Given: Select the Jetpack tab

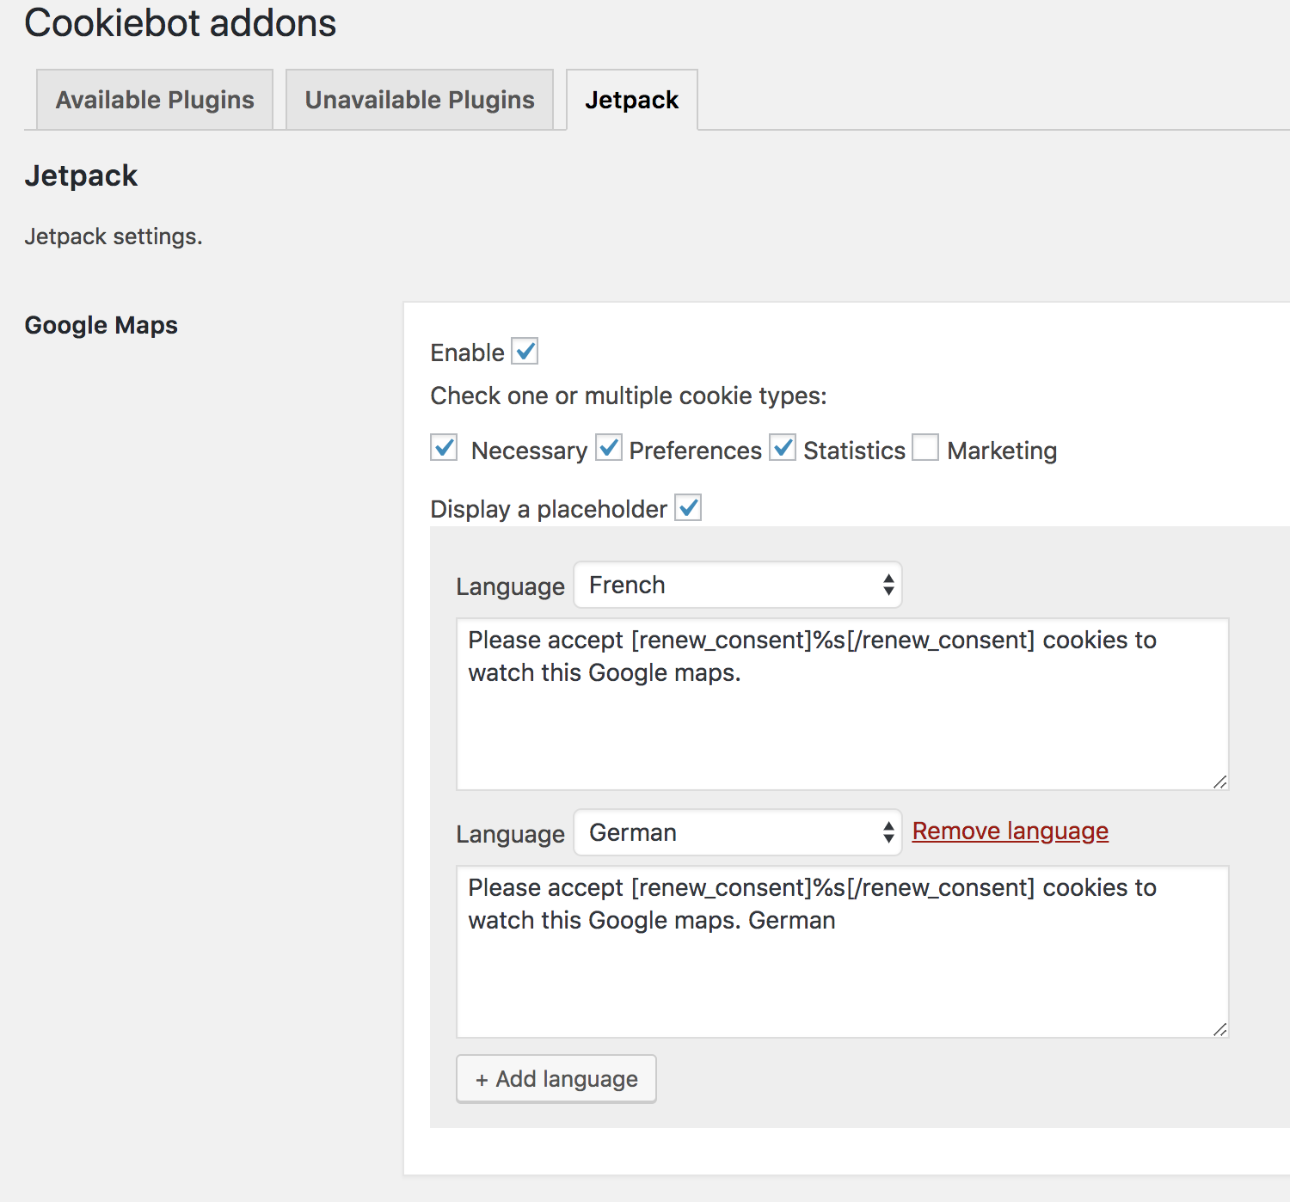Looking at the screenshot, I should [631, 100].
